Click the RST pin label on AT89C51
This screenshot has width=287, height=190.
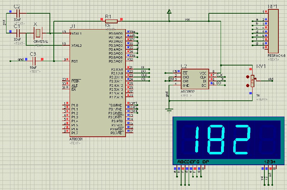[75, 61]
